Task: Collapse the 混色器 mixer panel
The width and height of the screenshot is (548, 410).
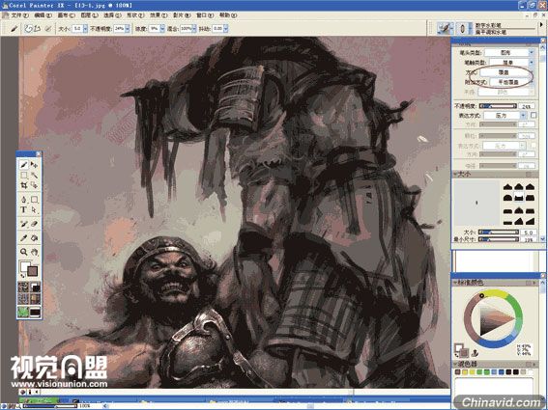Action: coord(456,364)
